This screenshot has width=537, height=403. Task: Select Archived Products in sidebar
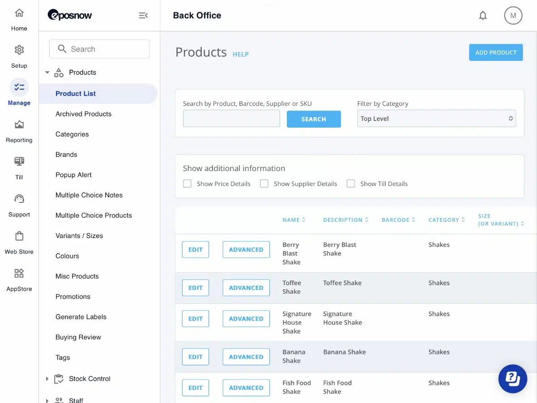click(83, 114)
